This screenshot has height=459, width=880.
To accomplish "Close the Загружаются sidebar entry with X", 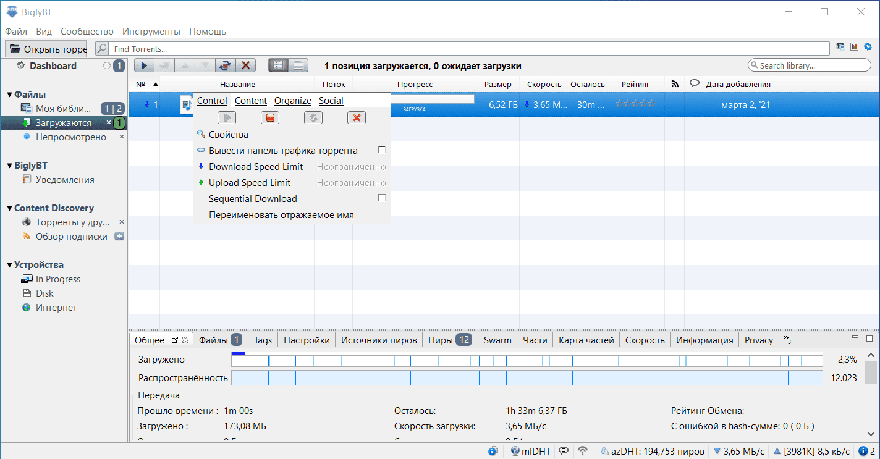I will [109, 123].
